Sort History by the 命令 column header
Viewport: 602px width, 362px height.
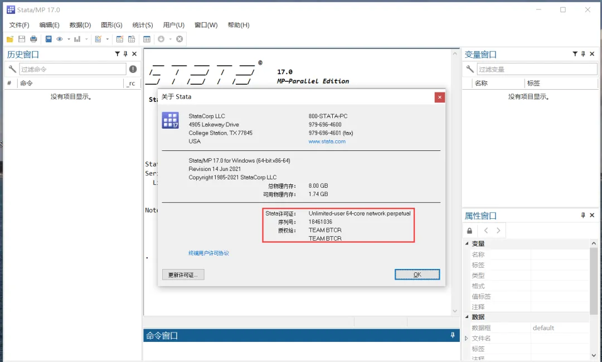pos(70,83)
